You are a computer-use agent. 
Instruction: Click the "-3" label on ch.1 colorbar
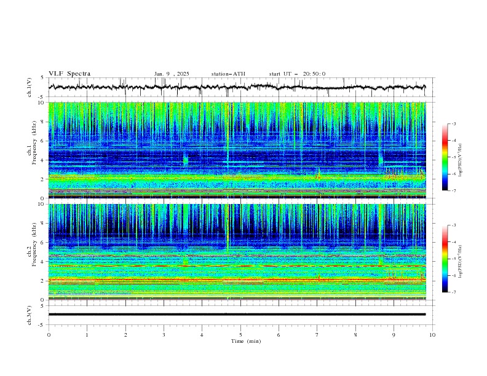coord(454,123)
